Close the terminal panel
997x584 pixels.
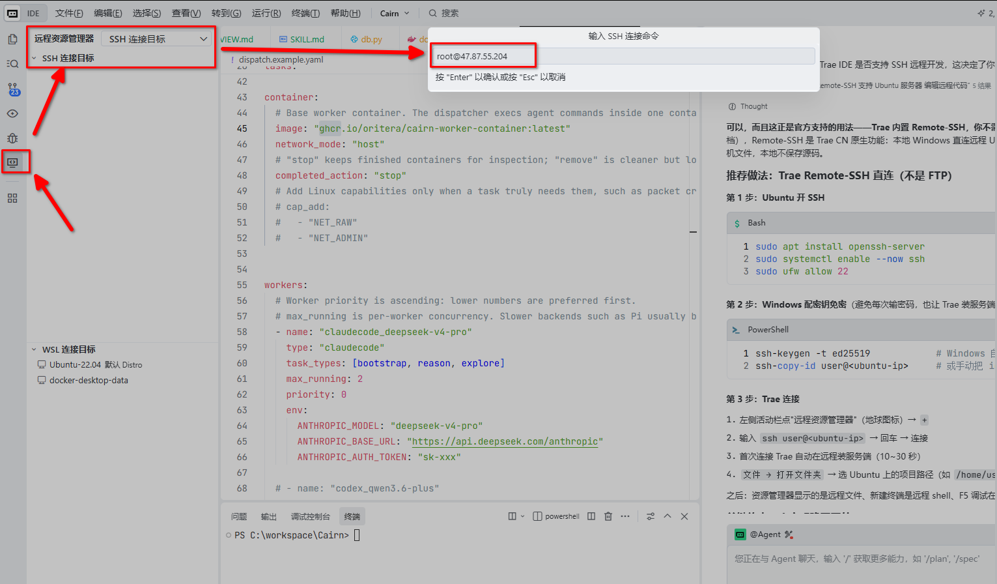(x=684, y=516)
